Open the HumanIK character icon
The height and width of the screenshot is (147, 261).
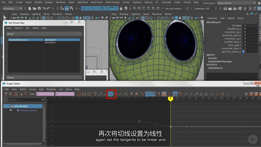[x=245, y=8]
